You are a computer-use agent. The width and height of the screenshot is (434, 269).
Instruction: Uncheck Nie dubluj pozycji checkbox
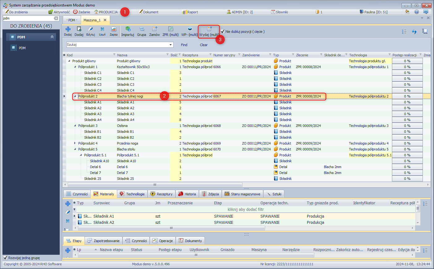pos(222,32)
